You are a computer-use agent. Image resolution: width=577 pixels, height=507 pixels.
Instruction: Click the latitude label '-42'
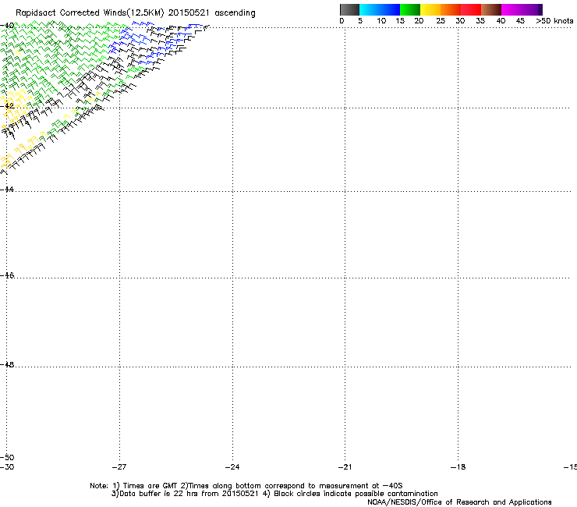(7, 105)
